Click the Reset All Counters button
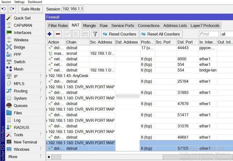 (160, 34)
